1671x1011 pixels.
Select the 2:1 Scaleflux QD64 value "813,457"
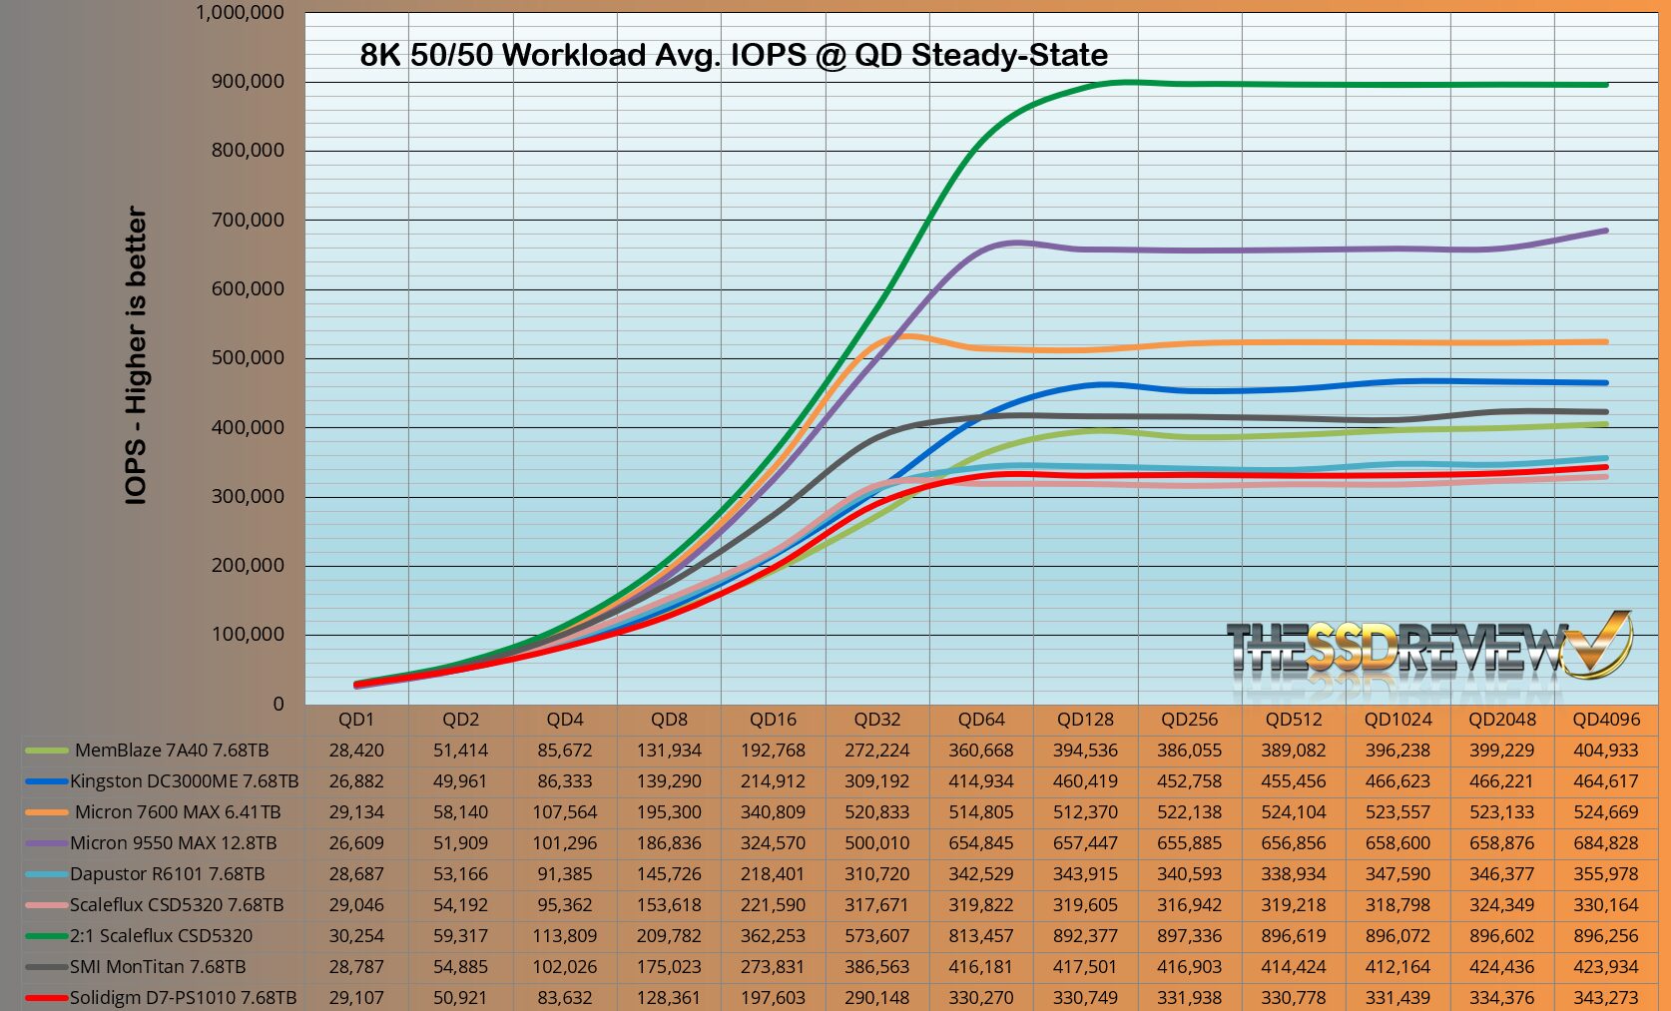pos(981,936)
